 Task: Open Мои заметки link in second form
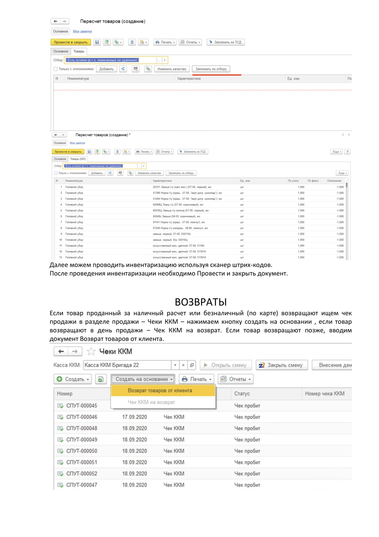[77, 143]
